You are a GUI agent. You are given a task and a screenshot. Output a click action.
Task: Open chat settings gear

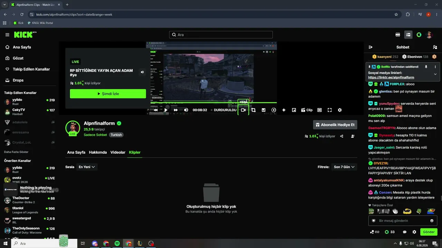[414, 232]
